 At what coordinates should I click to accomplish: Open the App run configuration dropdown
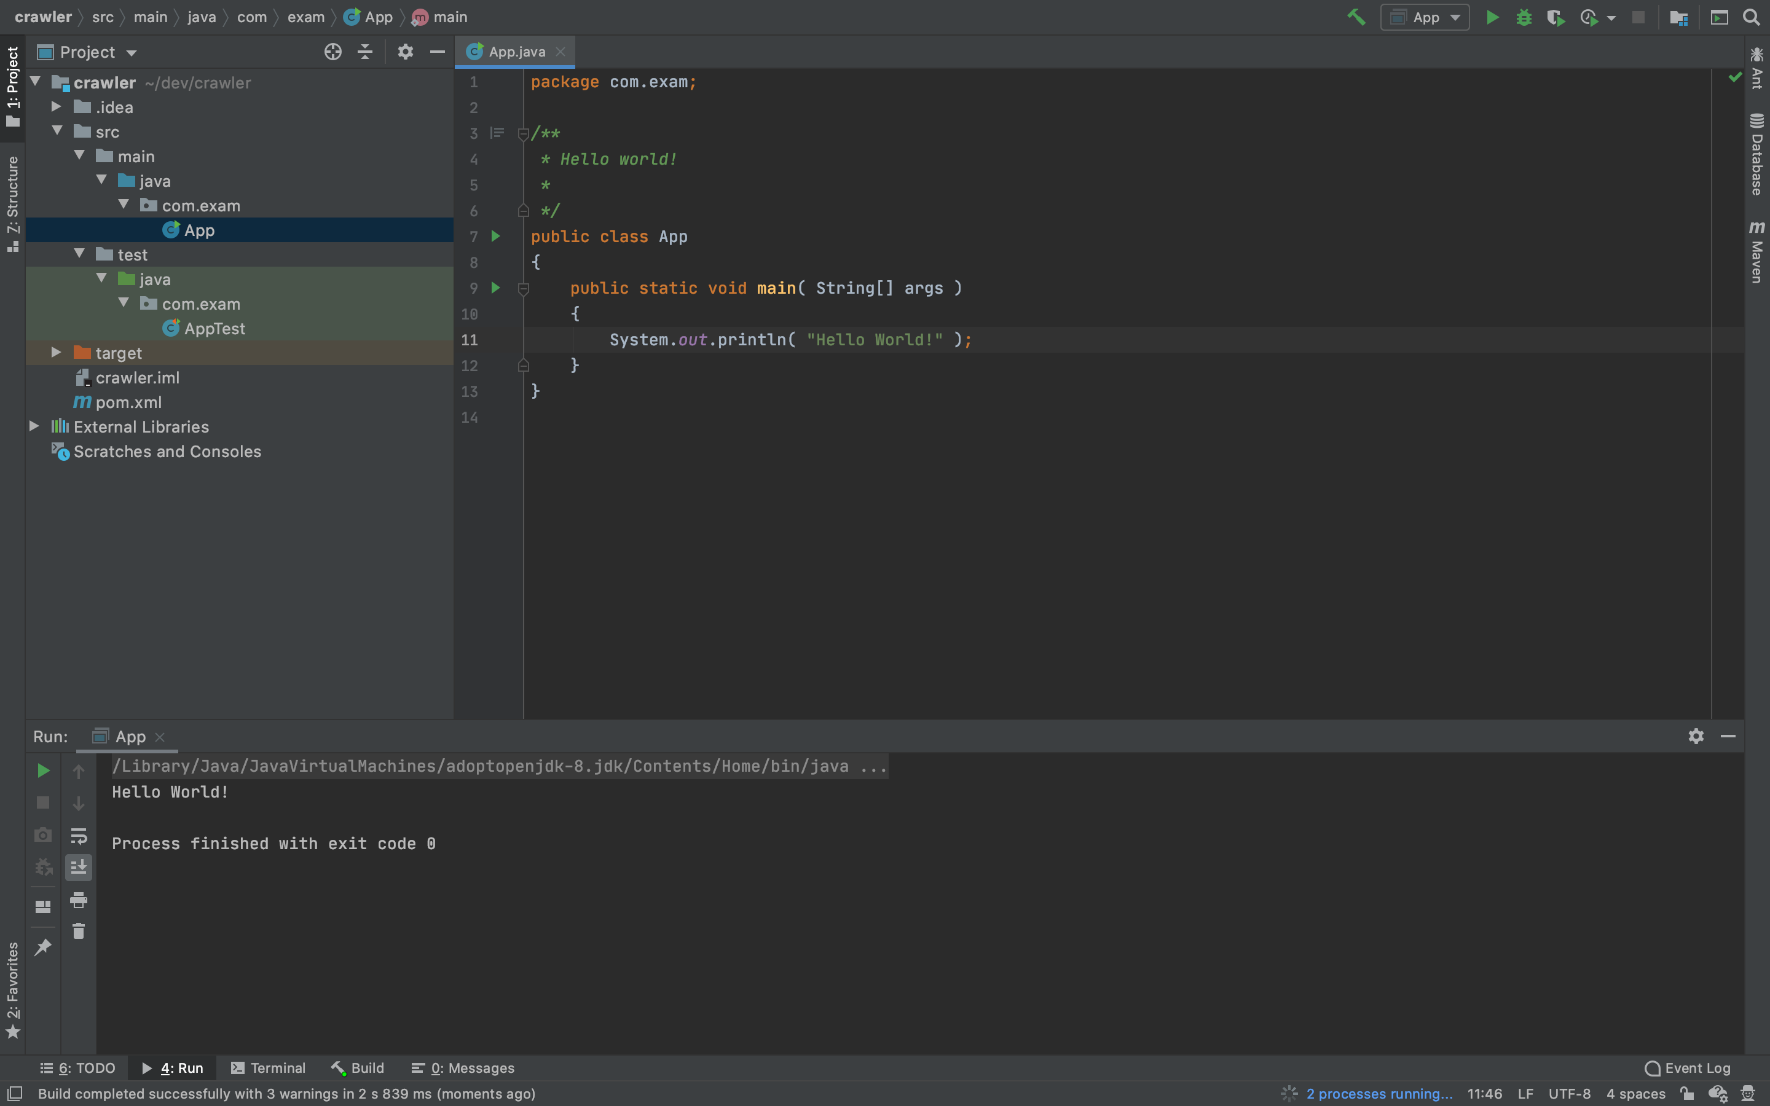[x=1425, y=17]
